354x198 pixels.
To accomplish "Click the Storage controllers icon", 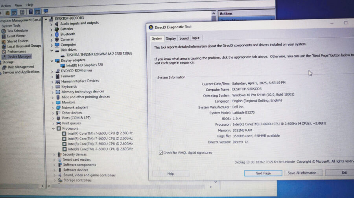I will tap(60, 180).
